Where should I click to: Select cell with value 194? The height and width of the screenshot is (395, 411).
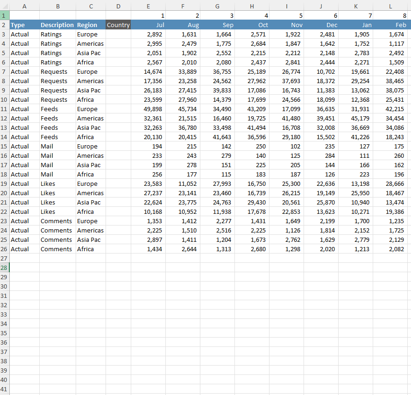(x=149, y=146)
